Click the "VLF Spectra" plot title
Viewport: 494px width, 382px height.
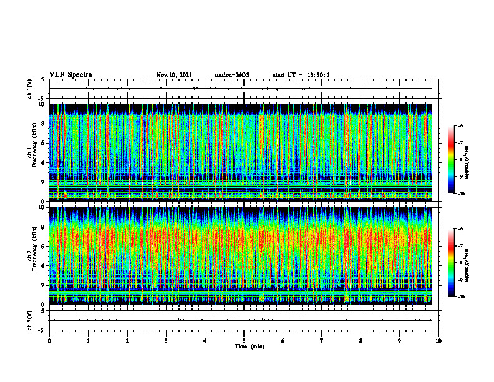[x=70, y=75]
